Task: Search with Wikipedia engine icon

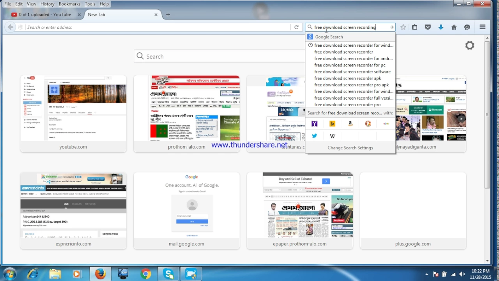Action: point(333,136)
